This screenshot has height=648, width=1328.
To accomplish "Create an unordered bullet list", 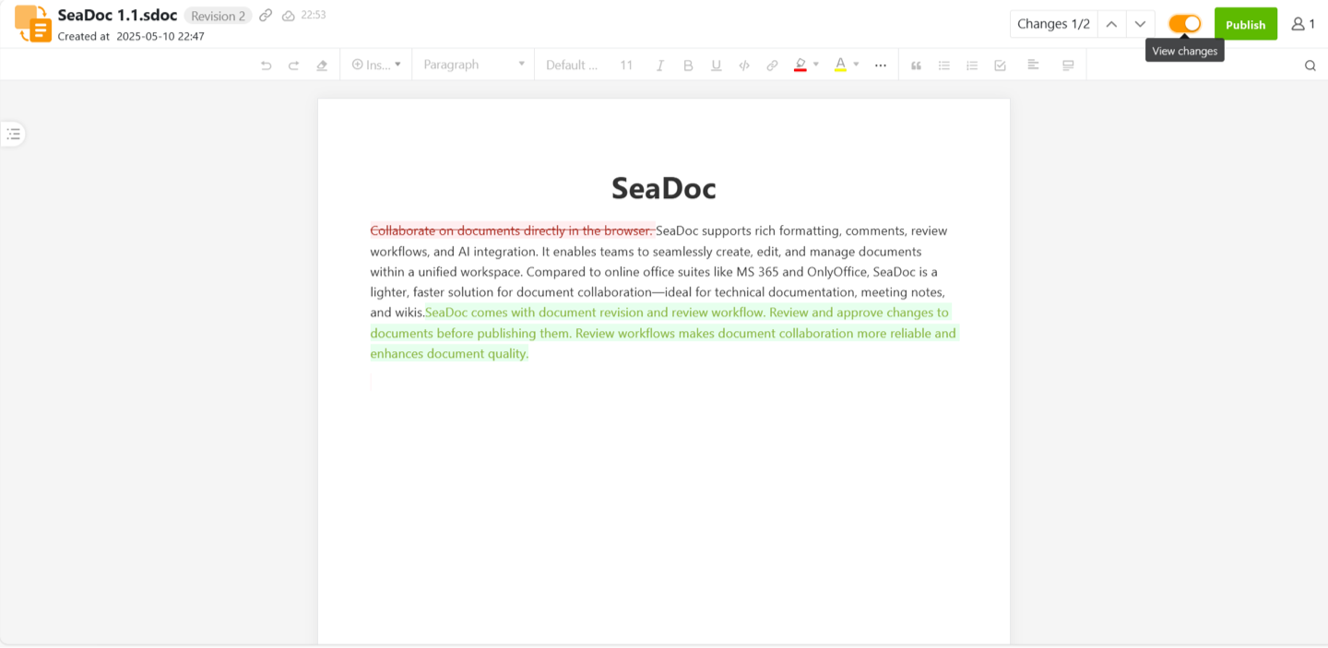I will tap(944, 65).
